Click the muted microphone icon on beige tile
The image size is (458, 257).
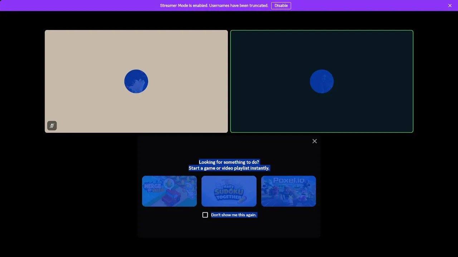pos(52,126)
